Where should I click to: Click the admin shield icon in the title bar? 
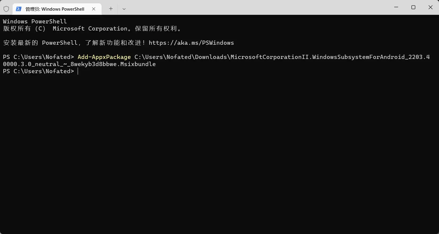(6, 9)
